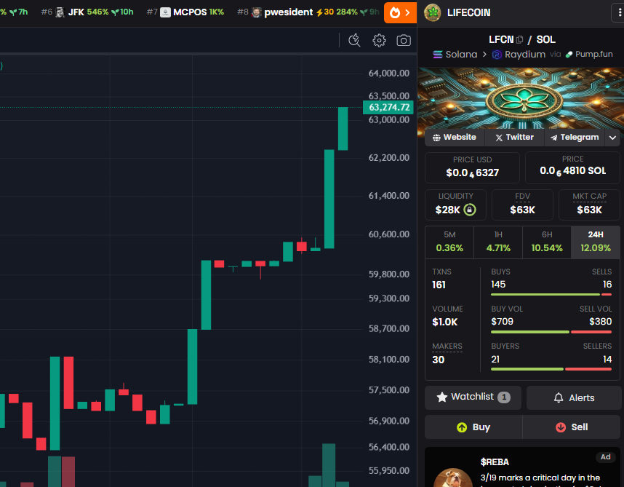Click the buy vol versus sell vol bar
The image size is (624, 487).
[551, 332]
